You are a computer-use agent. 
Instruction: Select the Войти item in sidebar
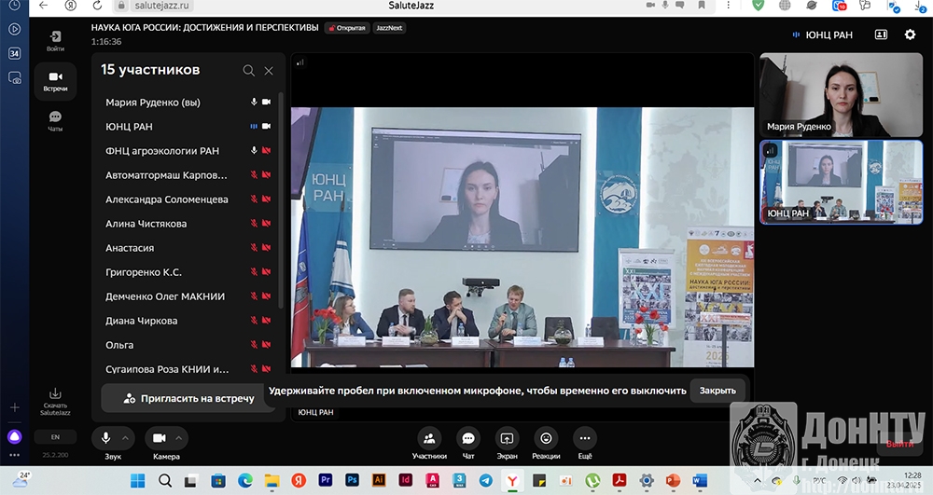(x=55, y=40)
